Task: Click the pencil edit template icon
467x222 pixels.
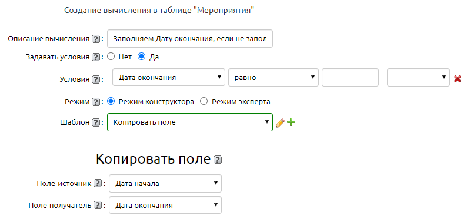Action: click(x=280, y=122)
